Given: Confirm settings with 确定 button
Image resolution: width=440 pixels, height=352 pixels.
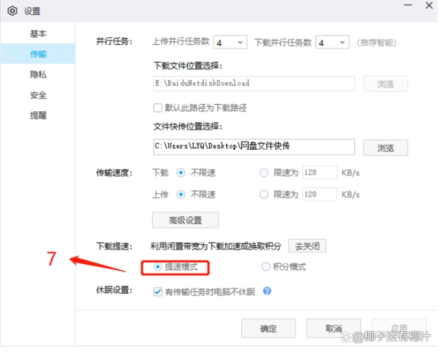Looking at the screenshot, I should click(268, 328).
